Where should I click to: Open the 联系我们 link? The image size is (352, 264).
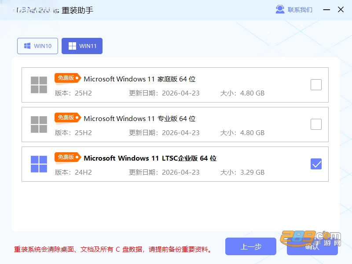pos(300,10)
